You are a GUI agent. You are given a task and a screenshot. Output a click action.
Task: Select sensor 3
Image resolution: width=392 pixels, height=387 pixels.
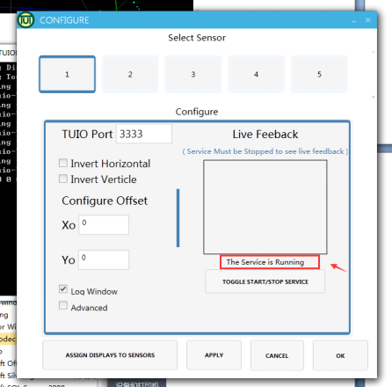coord(193,74)
